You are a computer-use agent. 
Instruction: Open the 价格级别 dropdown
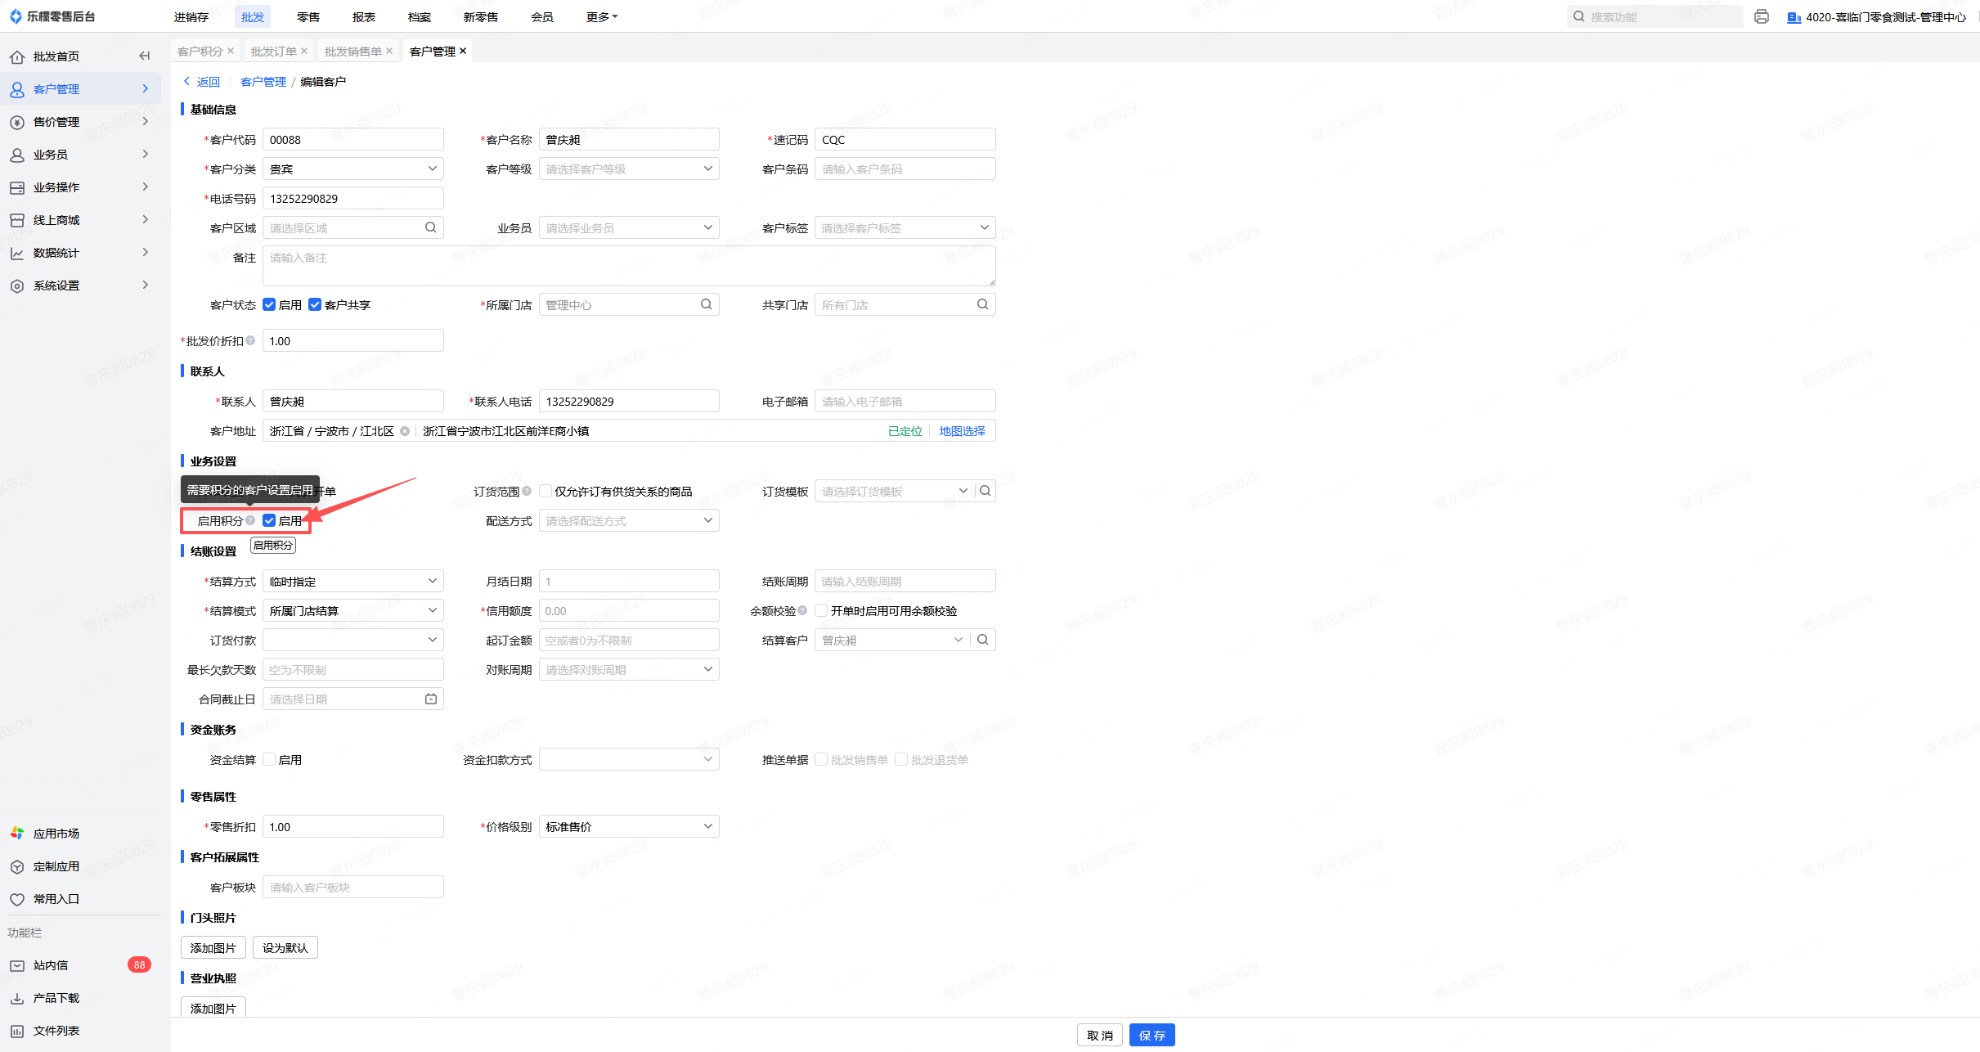tap(628, 826)
